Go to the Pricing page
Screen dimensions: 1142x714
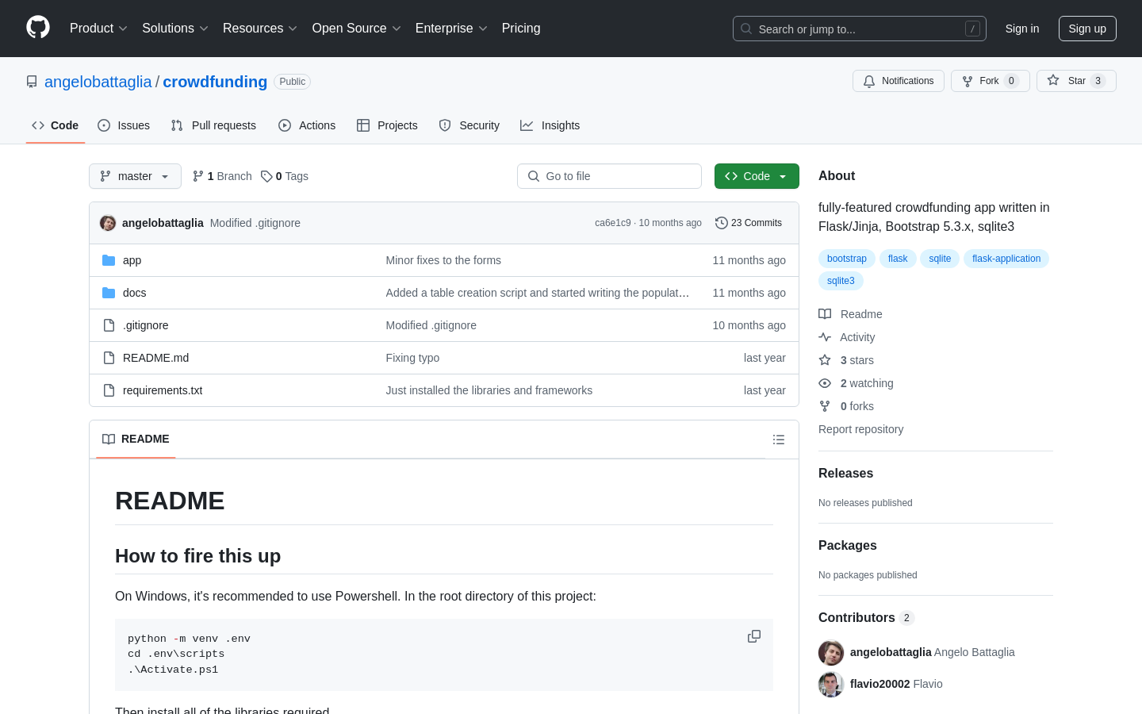coord(521,29)
